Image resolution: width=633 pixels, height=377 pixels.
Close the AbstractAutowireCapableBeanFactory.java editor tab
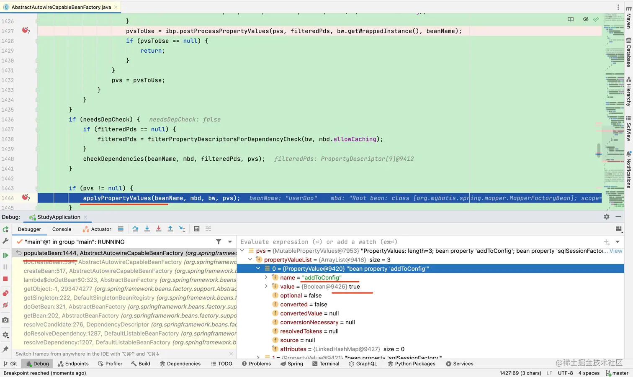click(116, 7)
